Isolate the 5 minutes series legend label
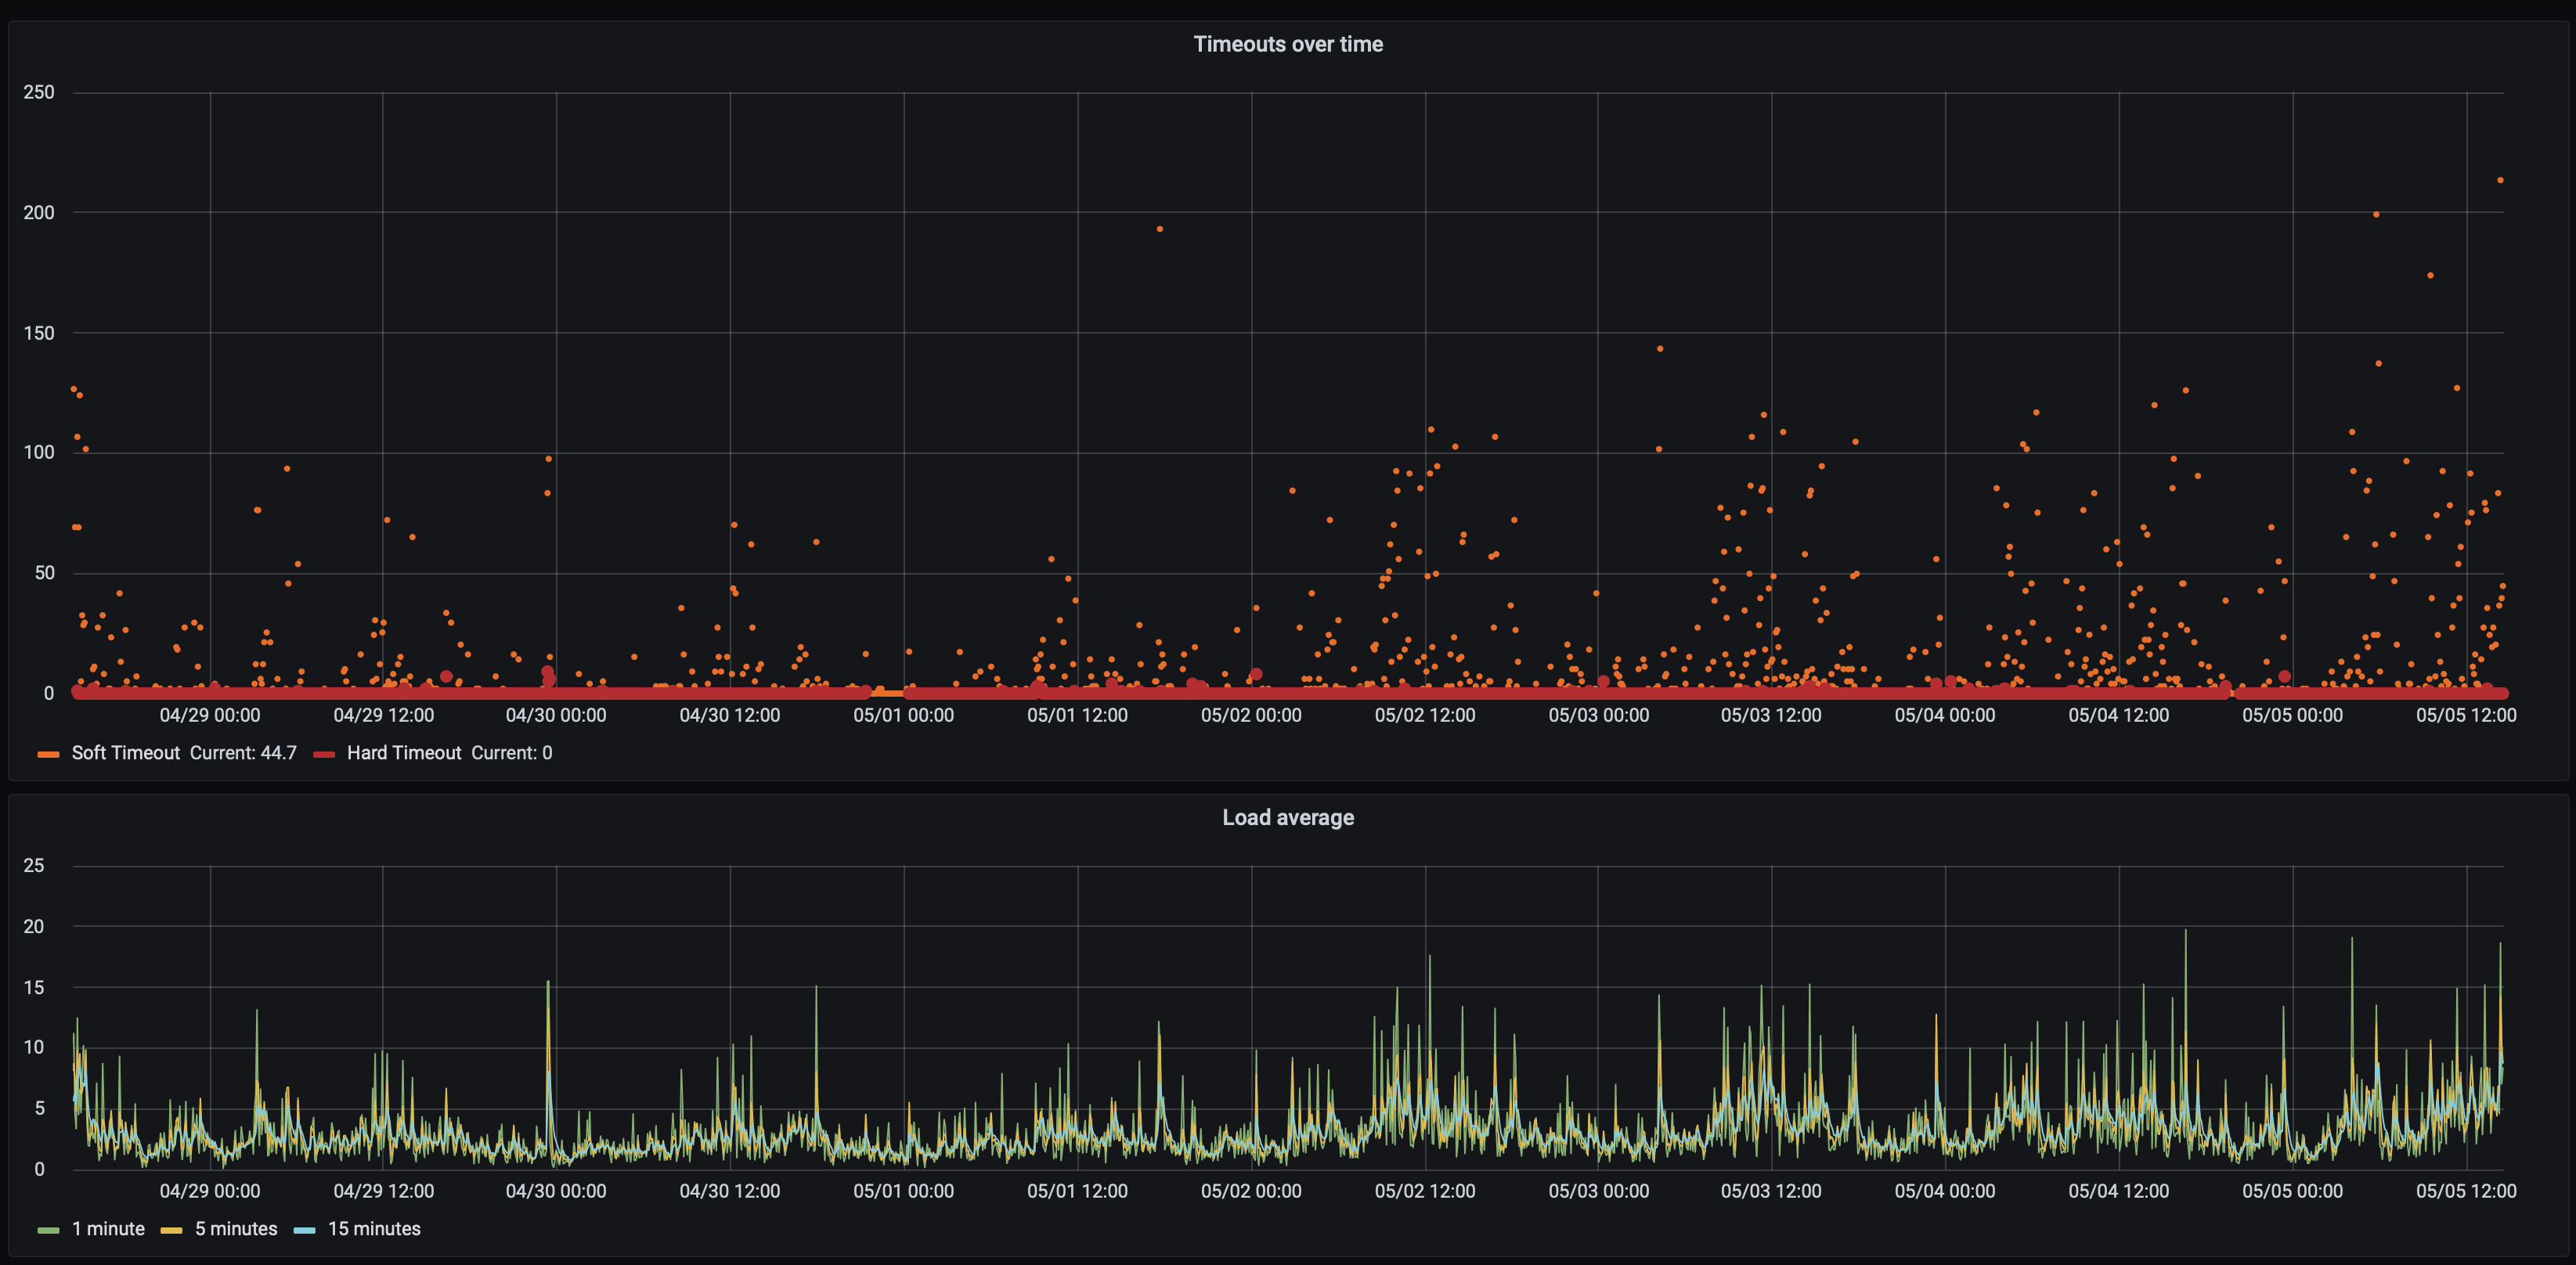The width and height of the screenshot is (2576, 1265). click(235, 1229)
